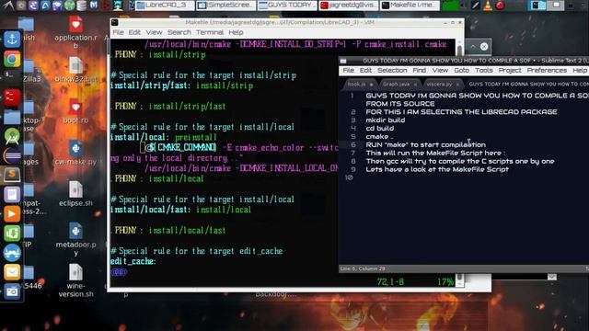The width and height of the screenshot is (589, 331).
Task: Click 'Line 6, Column 29' in status bar
Action: click(363, 268)
